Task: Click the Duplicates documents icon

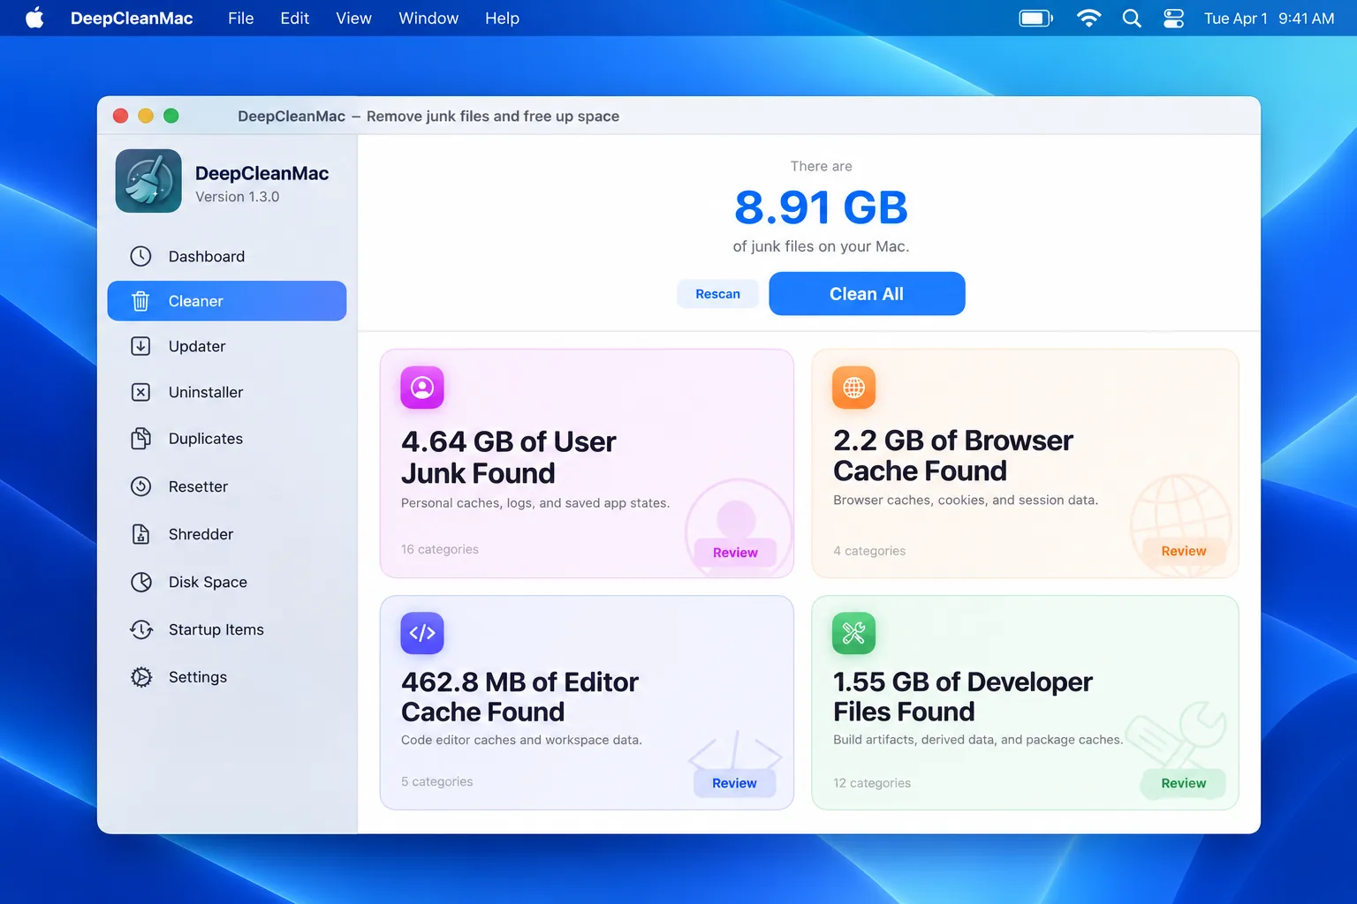Action: click(x=141, y=439)
